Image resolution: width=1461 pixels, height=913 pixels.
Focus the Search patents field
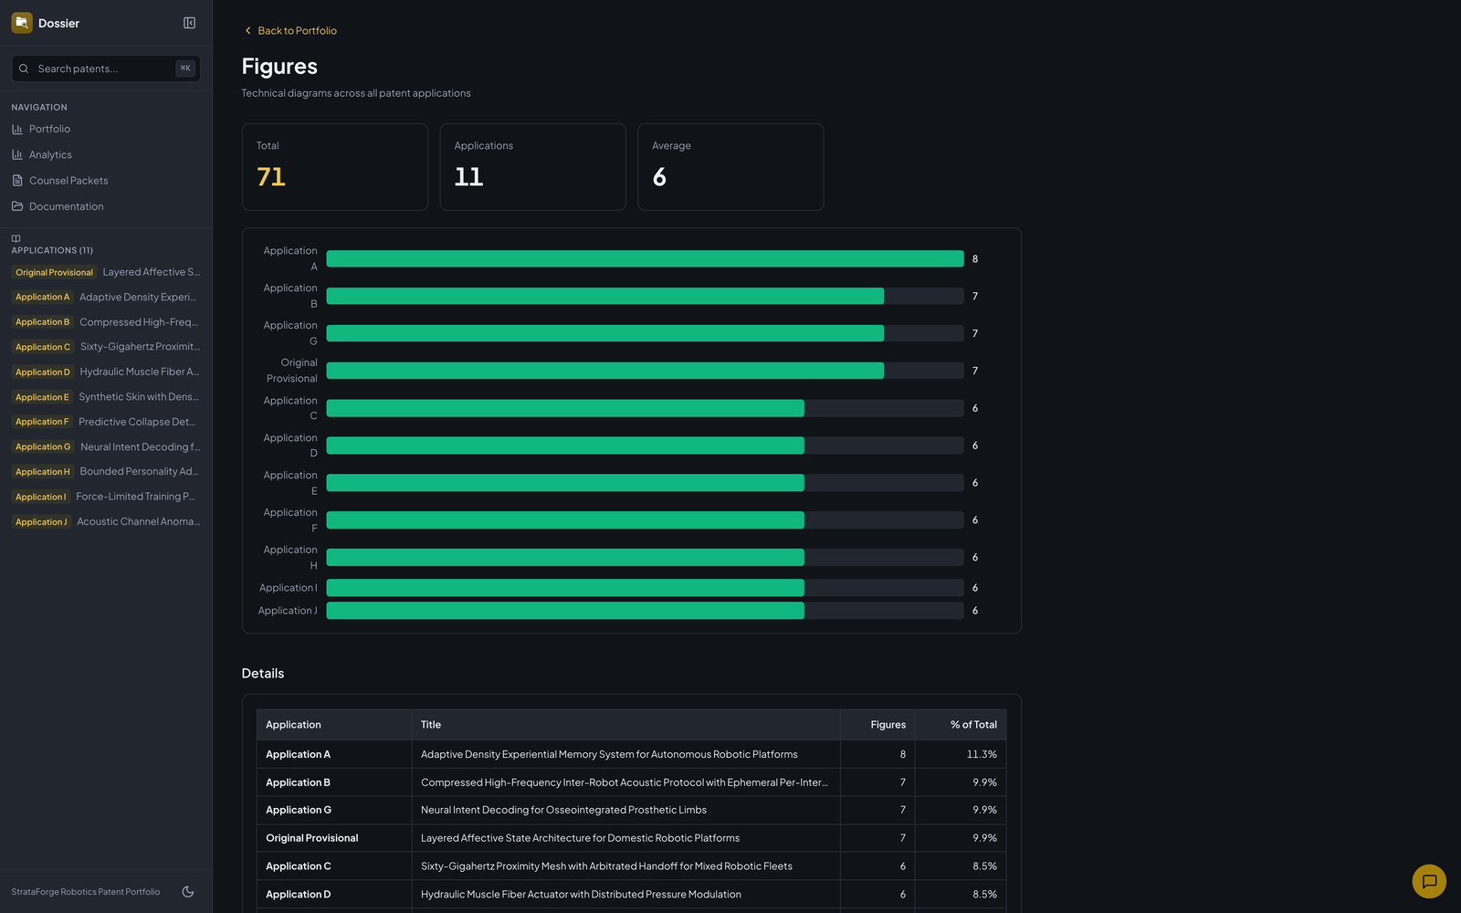tap(106, 68)
